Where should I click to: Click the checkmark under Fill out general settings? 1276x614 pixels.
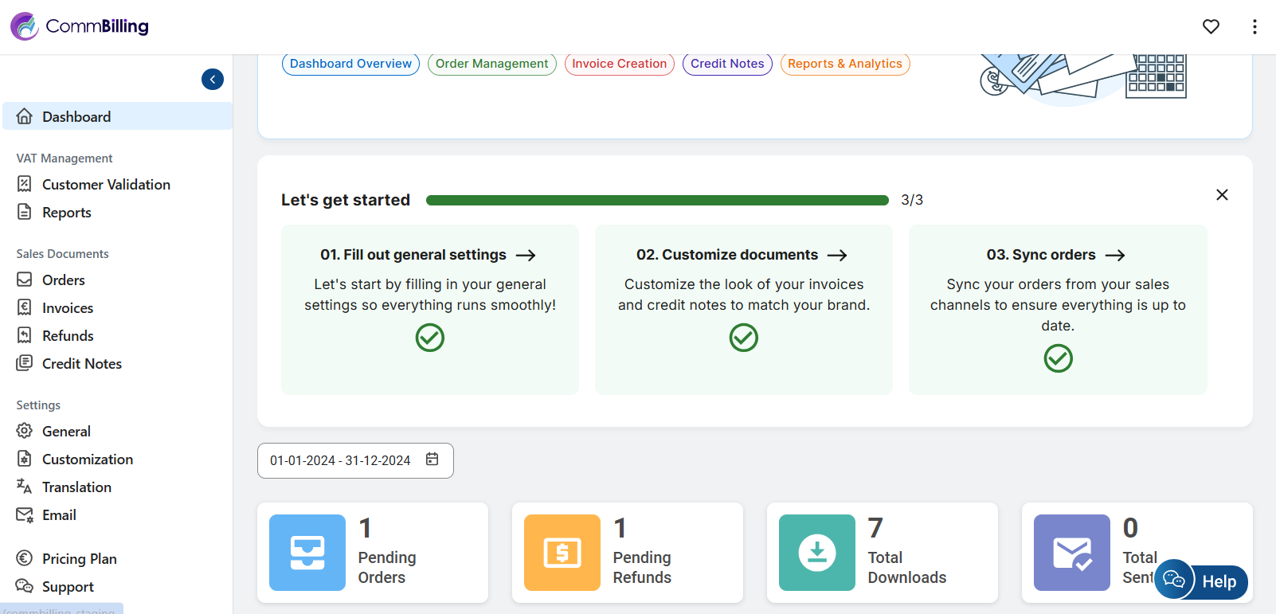(430, 338)
